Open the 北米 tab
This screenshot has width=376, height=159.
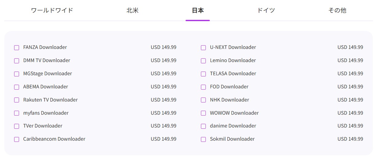click(x=132, y=10)
